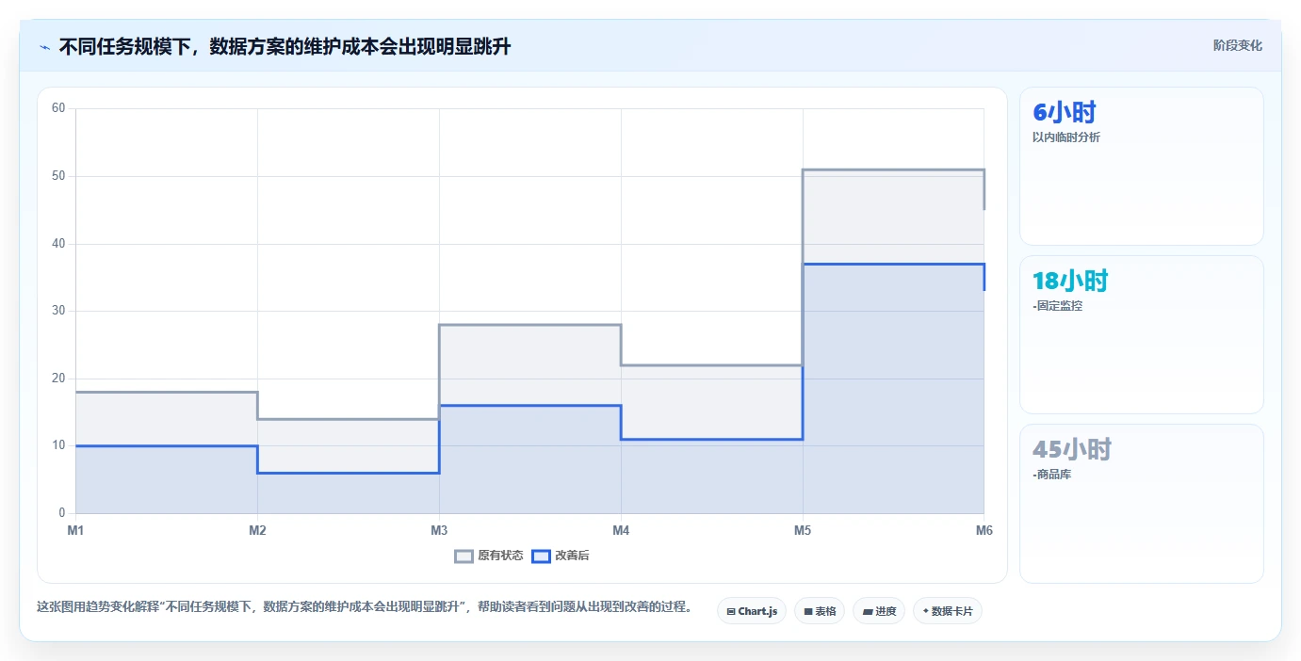The image size is (1301, 661).
Task: Click the chart title about 维护成本
Action: [285, 46]
